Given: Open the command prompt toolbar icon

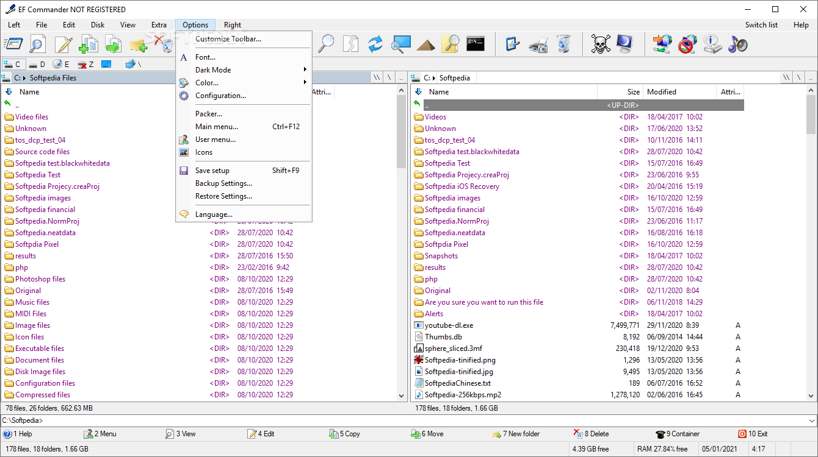Looking at the screenshot, I should click(x=476, y=44).
